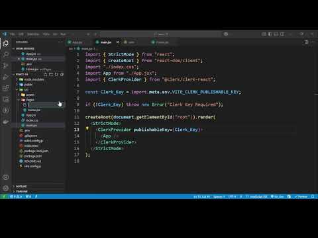Click the new file name input field
The height and width of the screenshot is (238, 318).
pos(46,104)
